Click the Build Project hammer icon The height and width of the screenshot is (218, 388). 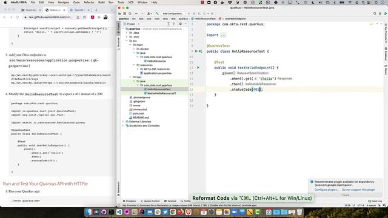click(x=157, y=13)
